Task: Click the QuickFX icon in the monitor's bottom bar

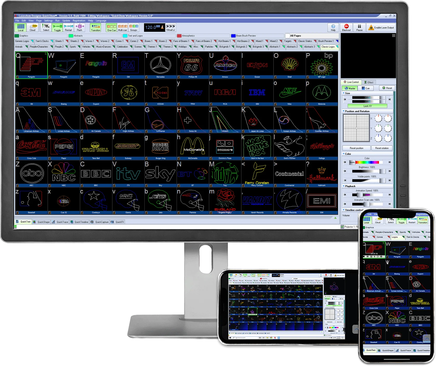Action: pos(112,222)
